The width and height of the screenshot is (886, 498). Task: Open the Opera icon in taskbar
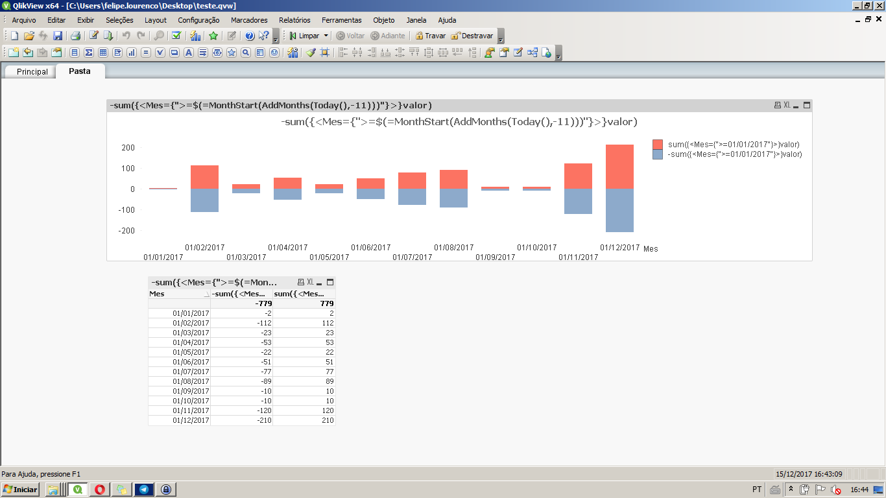click(x=101, y=490)
